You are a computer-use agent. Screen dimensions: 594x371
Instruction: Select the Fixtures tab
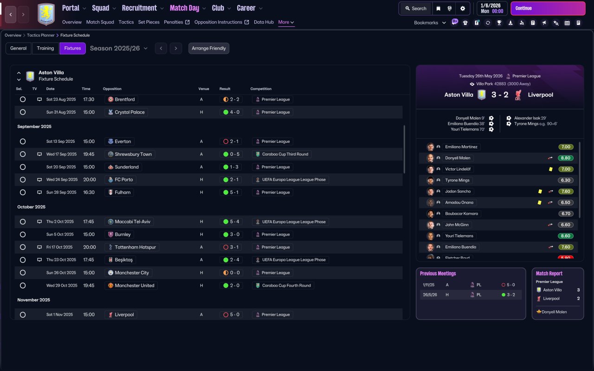[72, 48]
